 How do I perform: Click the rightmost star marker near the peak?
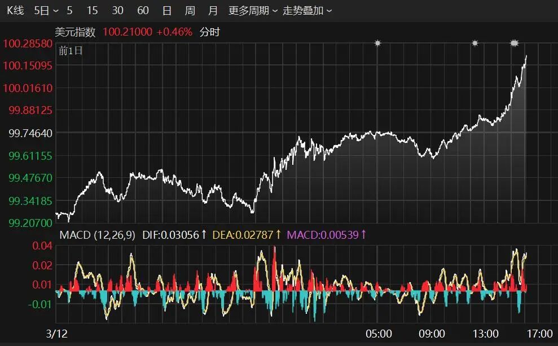tap(514, 42)
